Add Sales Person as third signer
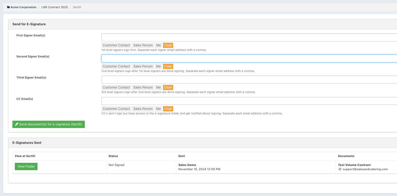Screen dimensions: 397x196 point(143,87)
